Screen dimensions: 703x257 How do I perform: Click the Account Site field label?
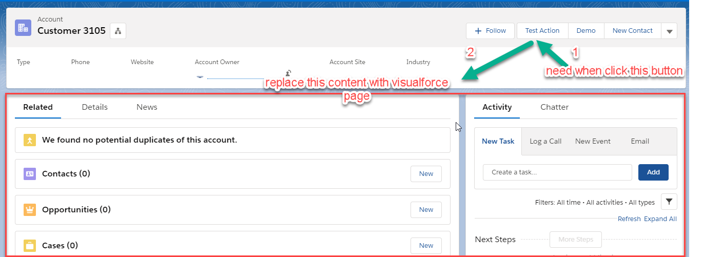tap(347, 62)
